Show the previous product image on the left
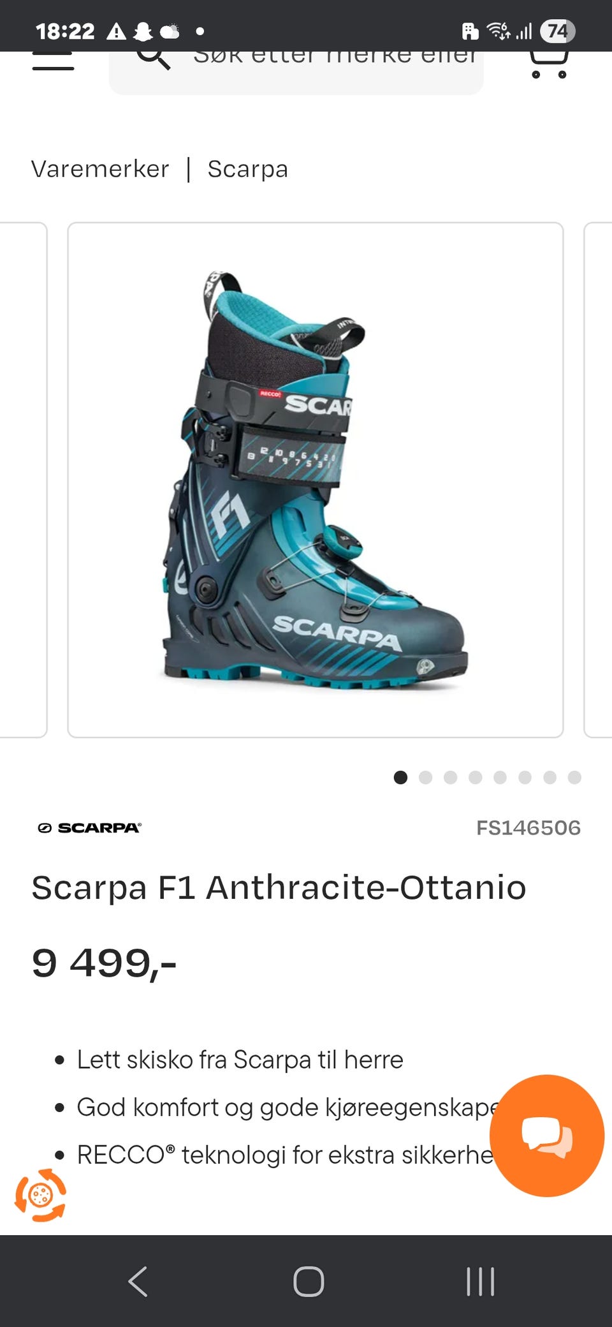 click(24, 480)
